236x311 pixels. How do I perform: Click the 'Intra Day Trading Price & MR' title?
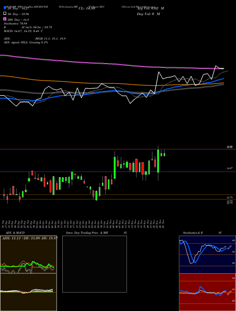(x=87, y=233)
